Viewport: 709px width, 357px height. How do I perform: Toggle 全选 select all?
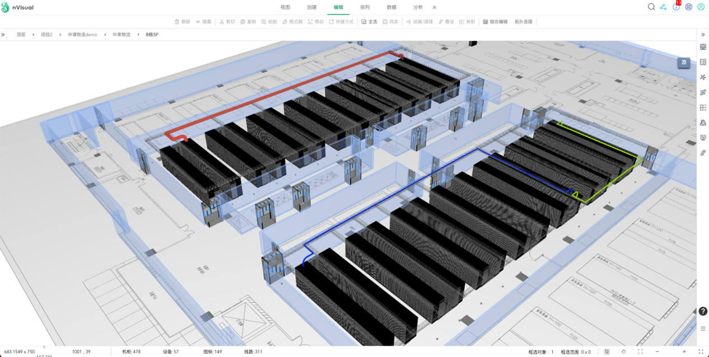pos(369,22)
